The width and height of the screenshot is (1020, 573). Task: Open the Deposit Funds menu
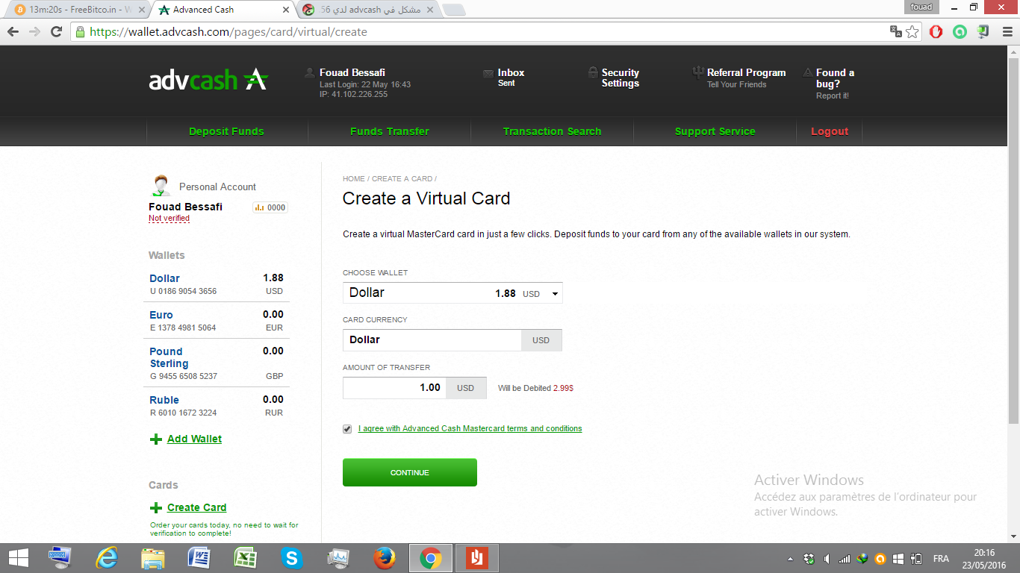point(226,131)
